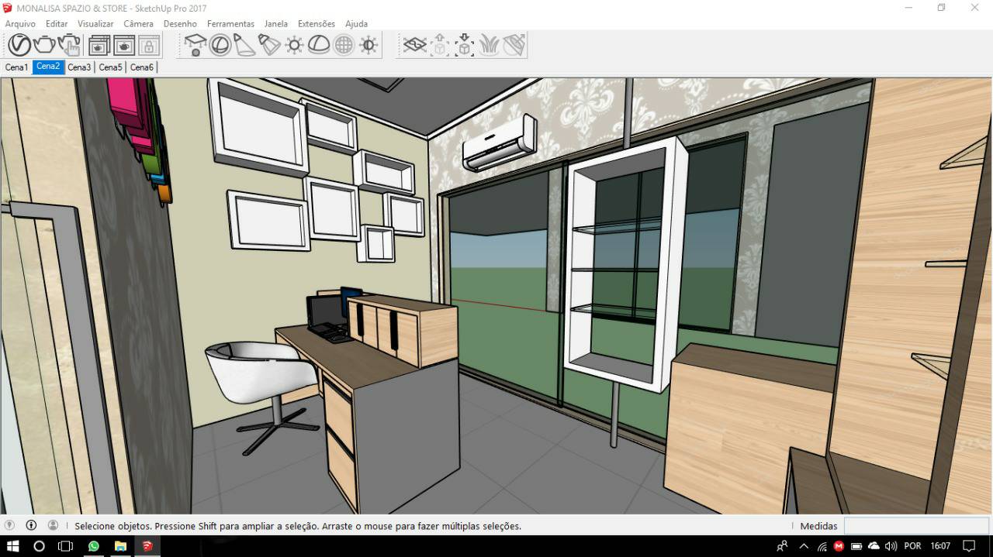This screenshot has height=557, width=993.
Task: Click the Medidas measurements input box
Action: (x=916, y=526)
